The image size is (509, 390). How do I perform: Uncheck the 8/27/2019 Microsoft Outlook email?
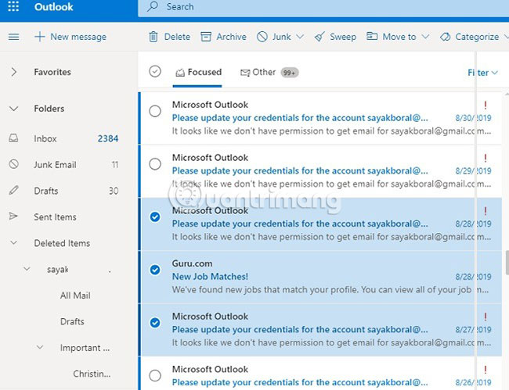155,322
